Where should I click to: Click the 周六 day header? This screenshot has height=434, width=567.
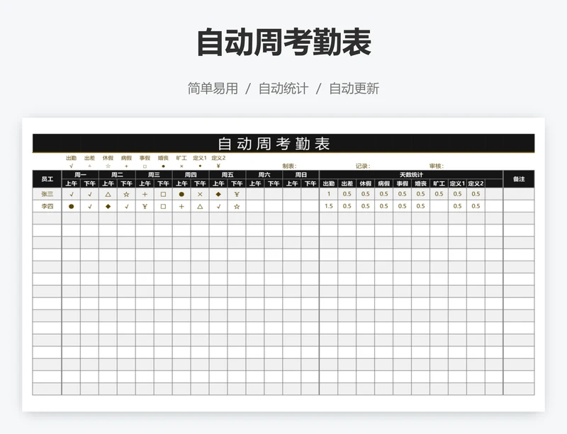click(264, 175)
